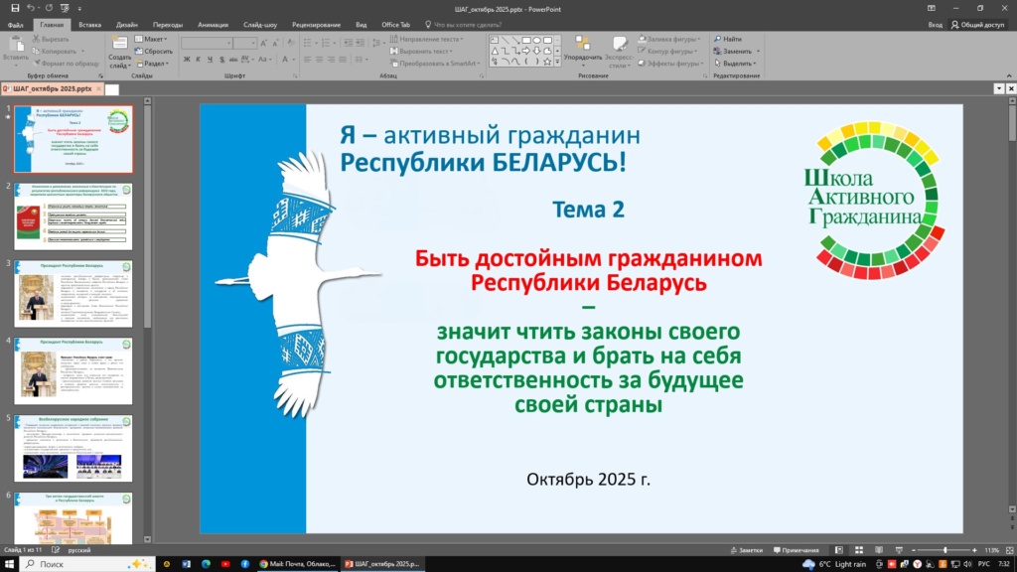The width and height of the screenshot is (1017, 572).
Task: Toggle Normal view button in status bar
Action: (839, 550)
